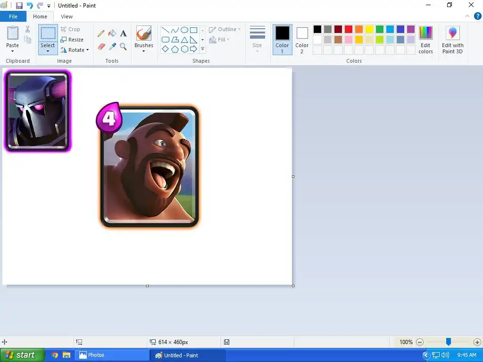Select the Pencil tool
This screenshot has height=362, width=483.
pyautogui.click(x=101, y=33)
